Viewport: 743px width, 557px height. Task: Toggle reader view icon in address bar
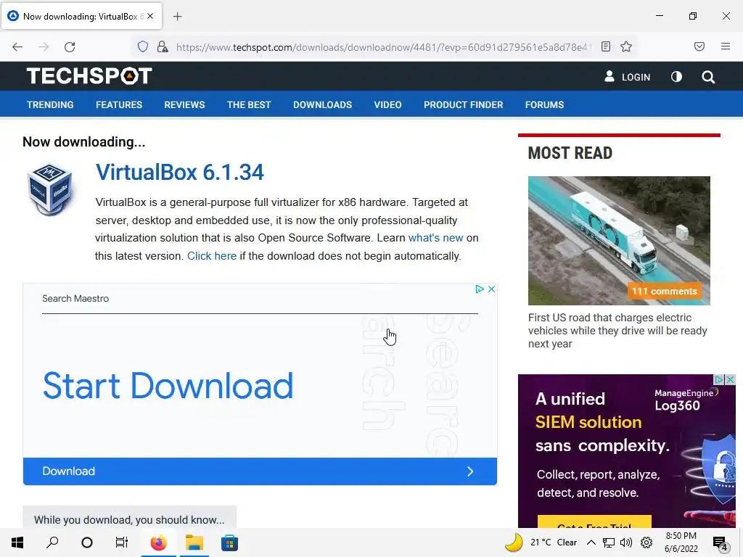(606, 46)
